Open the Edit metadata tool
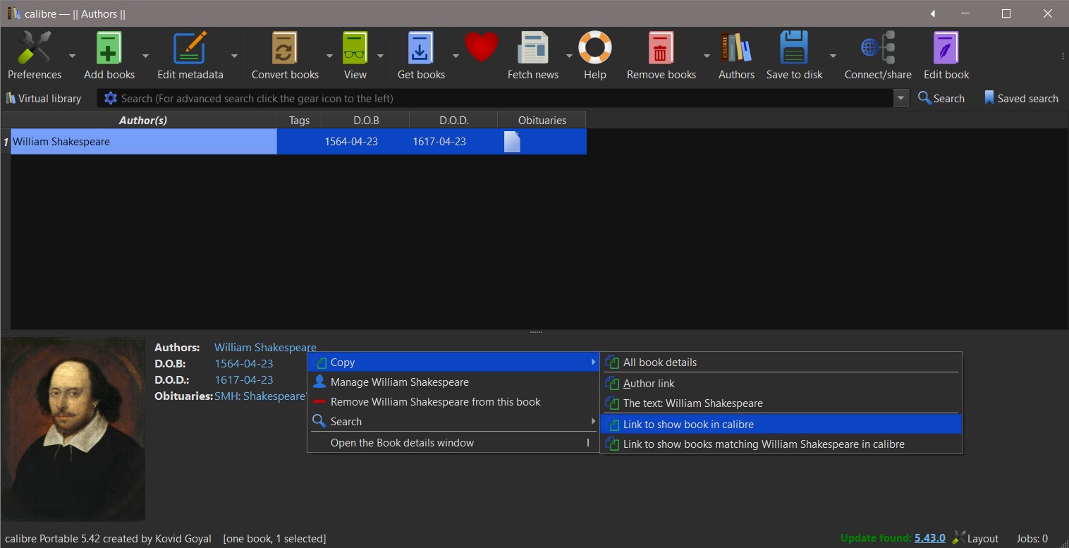Image resolution: width=1069 pixels, height=548 pixels. (x=190, y=49)
